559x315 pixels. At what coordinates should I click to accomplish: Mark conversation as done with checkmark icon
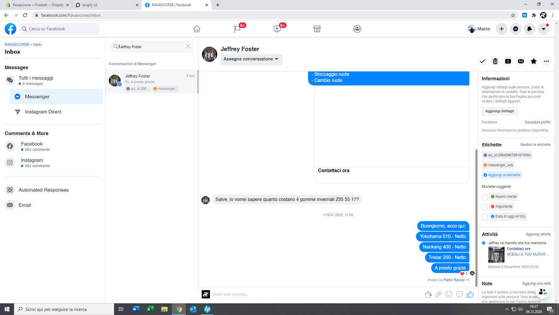coord(482,61)
